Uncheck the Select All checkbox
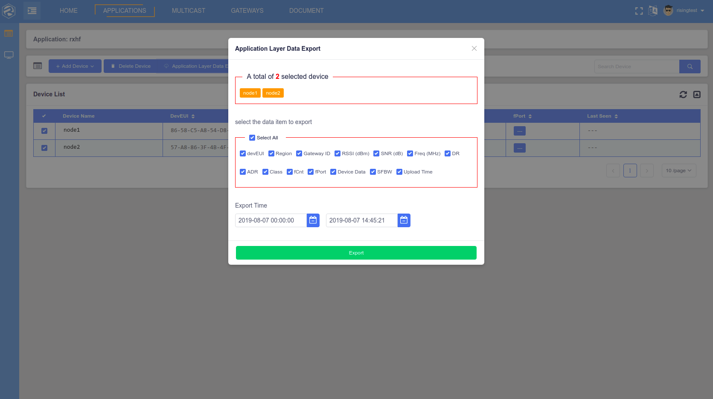 coord(252,138)
